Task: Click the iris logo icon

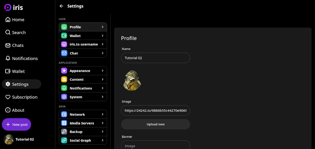Action: tap(8, 7)
